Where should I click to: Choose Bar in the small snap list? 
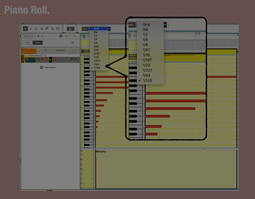99,32
